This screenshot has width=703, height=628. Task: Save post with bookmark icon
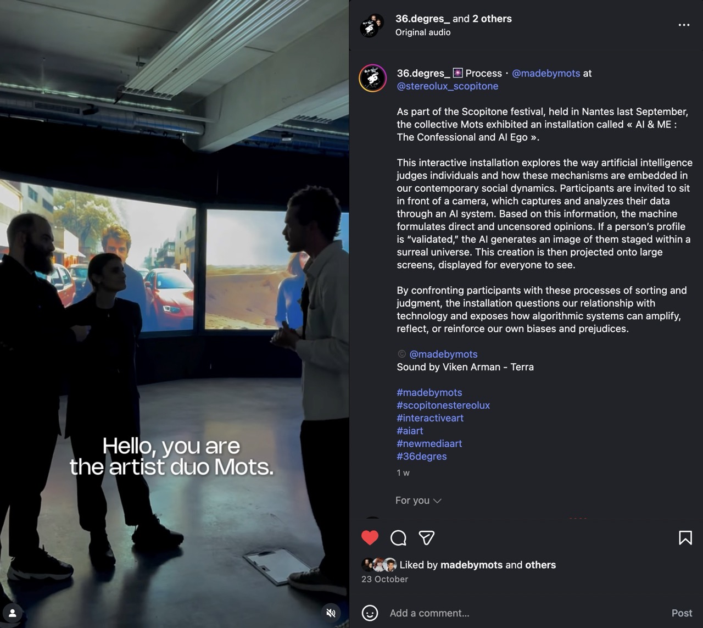pos(685,537)
